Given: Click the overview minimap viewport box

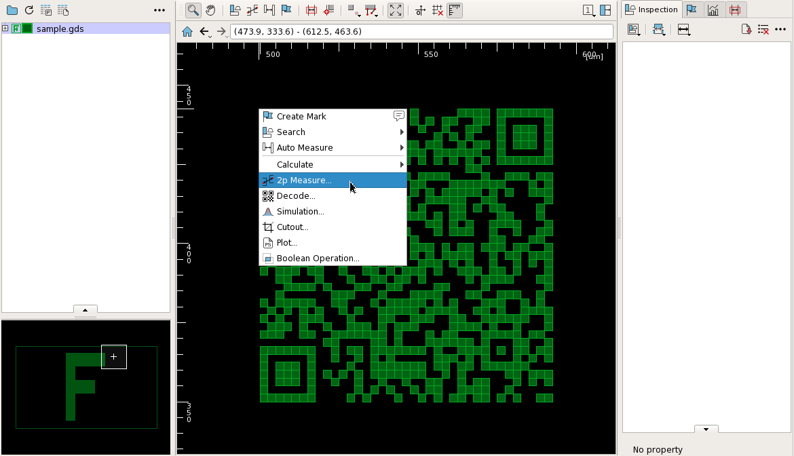Looking at the screenshot, I should 114,357.
